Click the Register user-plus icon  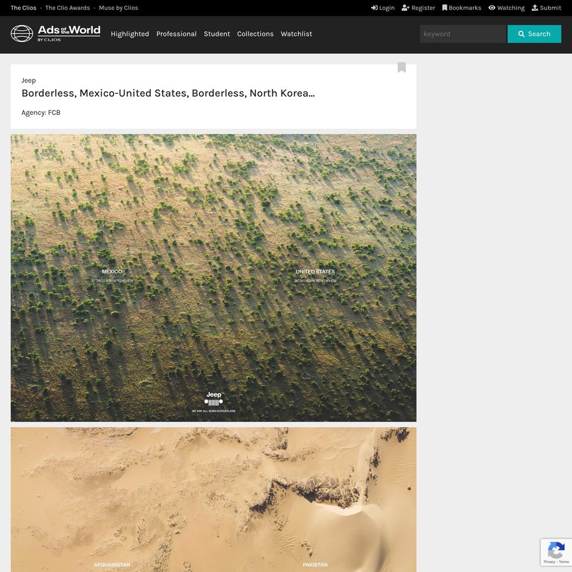pos(406,7)
